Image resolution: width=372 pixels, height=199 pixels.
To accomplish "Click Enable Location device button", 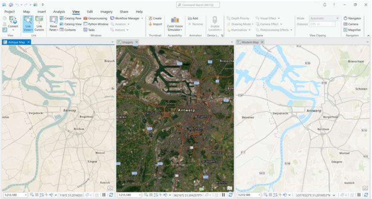I will coord(215,24).
